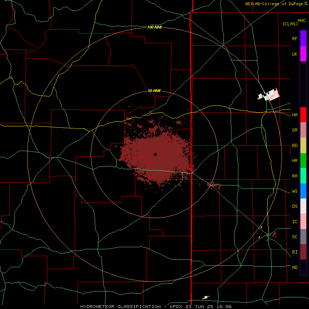Click the HR legend label
The width and height of the screenshot is (309, 309).
(295, 161)
